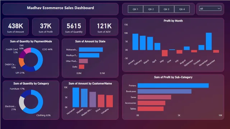Click the Shiva customer bar
Image resolution: width=230 pixels, height=129 pixels.
point(101,101)
